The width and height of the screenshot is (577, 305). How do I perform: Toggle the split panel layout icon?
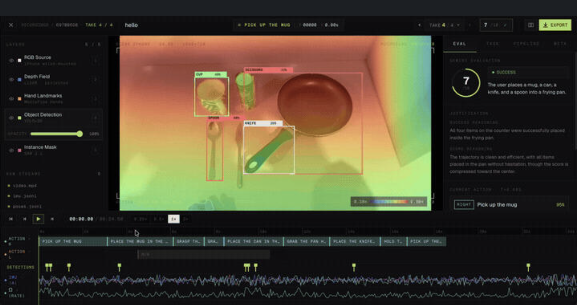[x=531, y=25]
